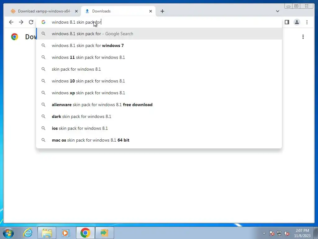This screenshot has width=318, height=239.
Task: Click the Chrome taskbar icon
Action: pos(85,233)
